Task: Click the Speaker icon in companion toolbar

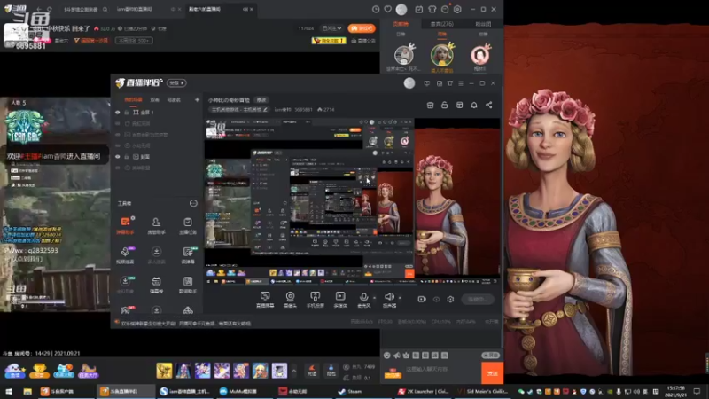Action: click(x=389, y=297)
